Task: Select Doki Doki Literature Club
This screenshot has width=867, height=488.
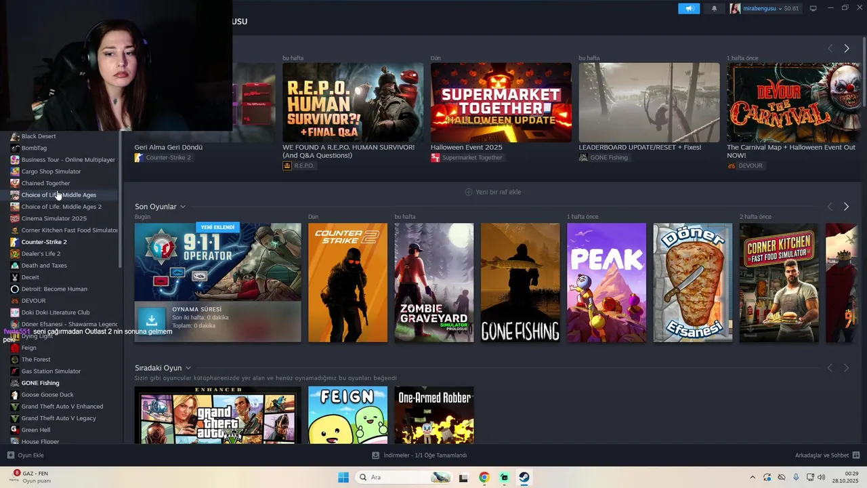Action: 56,312
